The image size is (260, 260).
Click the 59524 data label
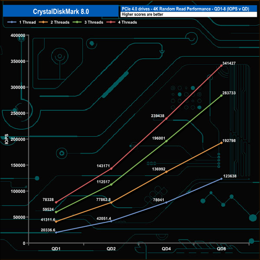48,210
